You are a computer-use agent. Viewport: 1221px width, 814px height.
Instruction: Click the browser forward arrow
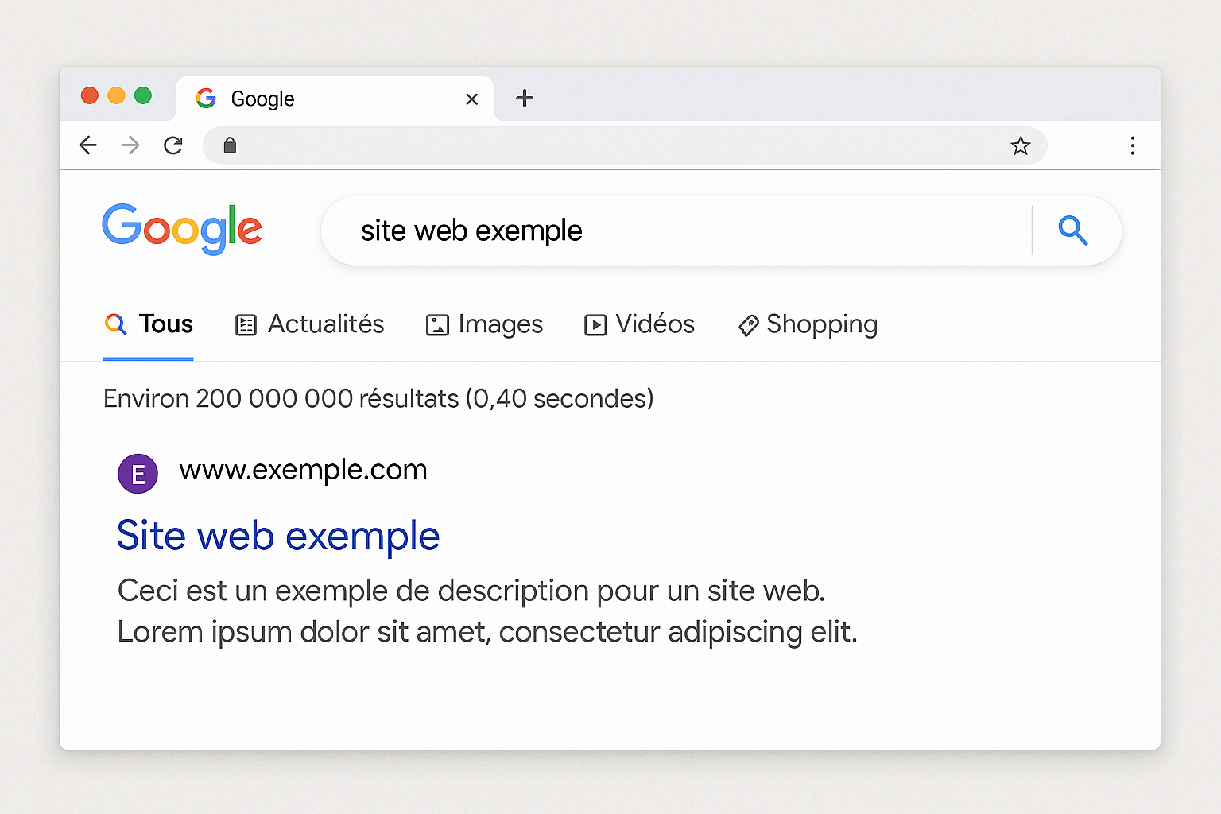tap(130, 145)
